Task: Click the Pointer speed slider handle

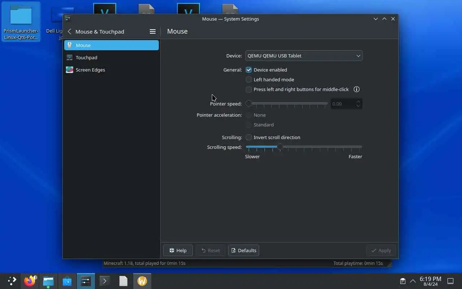Action: coord(249,103)
